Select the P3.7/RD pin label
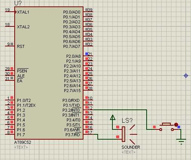The height and width of the screenshot is (160, 191). pos(73,135)
